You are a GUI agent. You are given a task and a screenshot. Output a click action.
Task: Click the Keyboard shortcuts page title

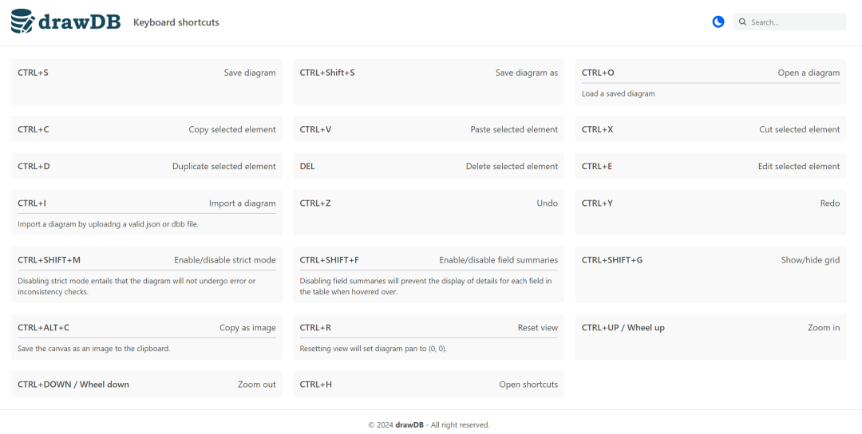pyautogui.click(x=176, y=22)
